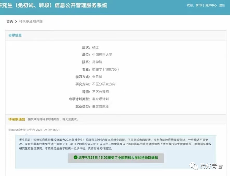230x176 pixels.
Task: Select the major 药理学 (100706) text
Action: (105, 69)
